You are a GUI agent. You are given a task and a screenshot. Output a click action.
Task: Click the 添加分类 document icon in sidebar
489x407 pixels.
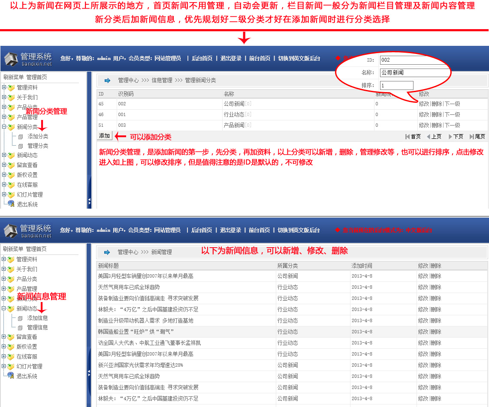click(20, 137)
